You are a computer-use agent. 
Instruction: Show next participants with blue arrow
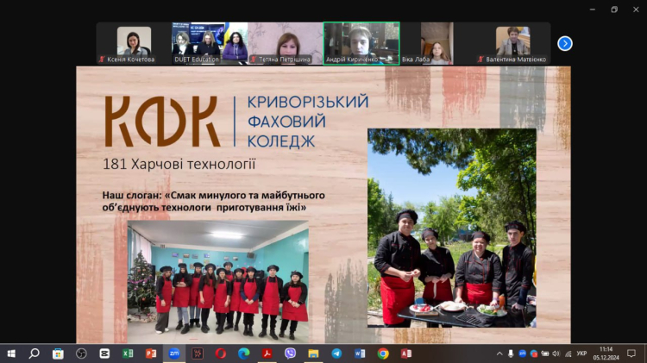[x=565, y=43]
